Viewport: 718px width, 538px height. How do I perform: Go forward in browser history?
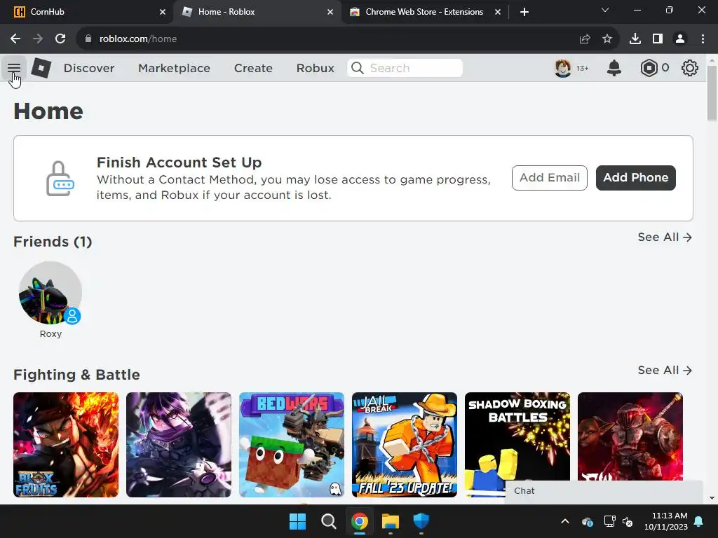38,39
